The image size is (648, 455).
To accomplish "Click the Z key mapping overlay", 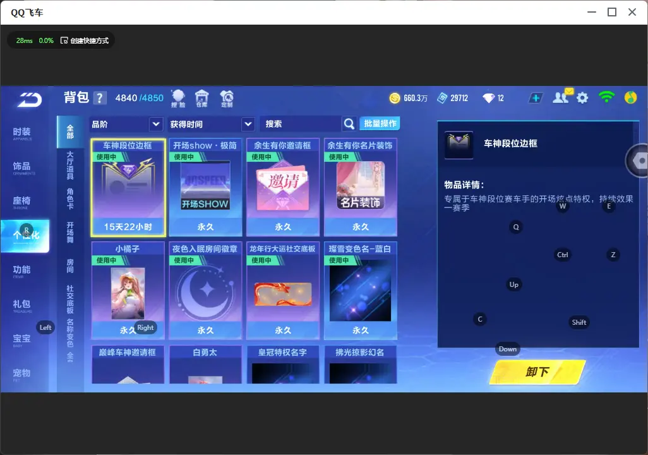I will click(x=613, y=255).
